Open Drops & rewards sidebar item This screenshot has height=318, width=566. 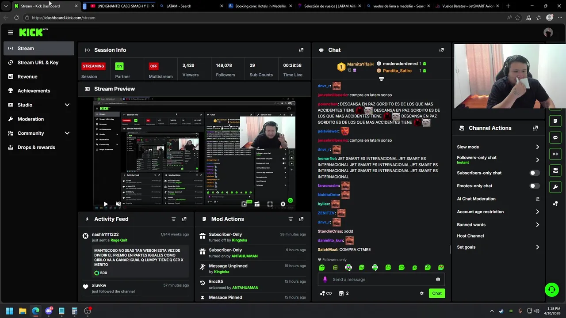tap(39, 148)
